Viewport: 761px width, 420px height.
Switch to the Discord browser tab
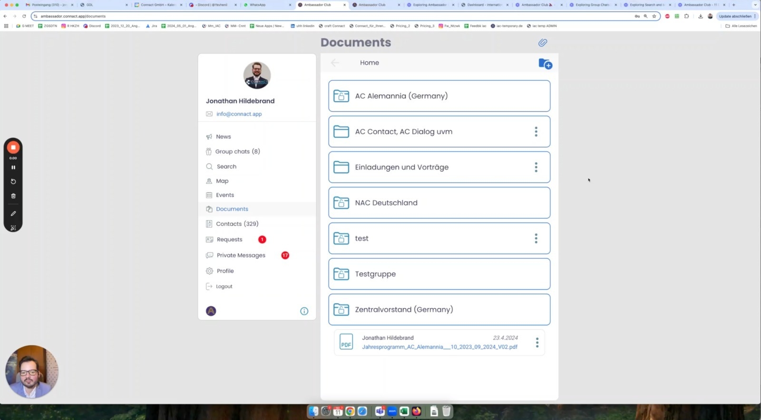click(212, 5)
